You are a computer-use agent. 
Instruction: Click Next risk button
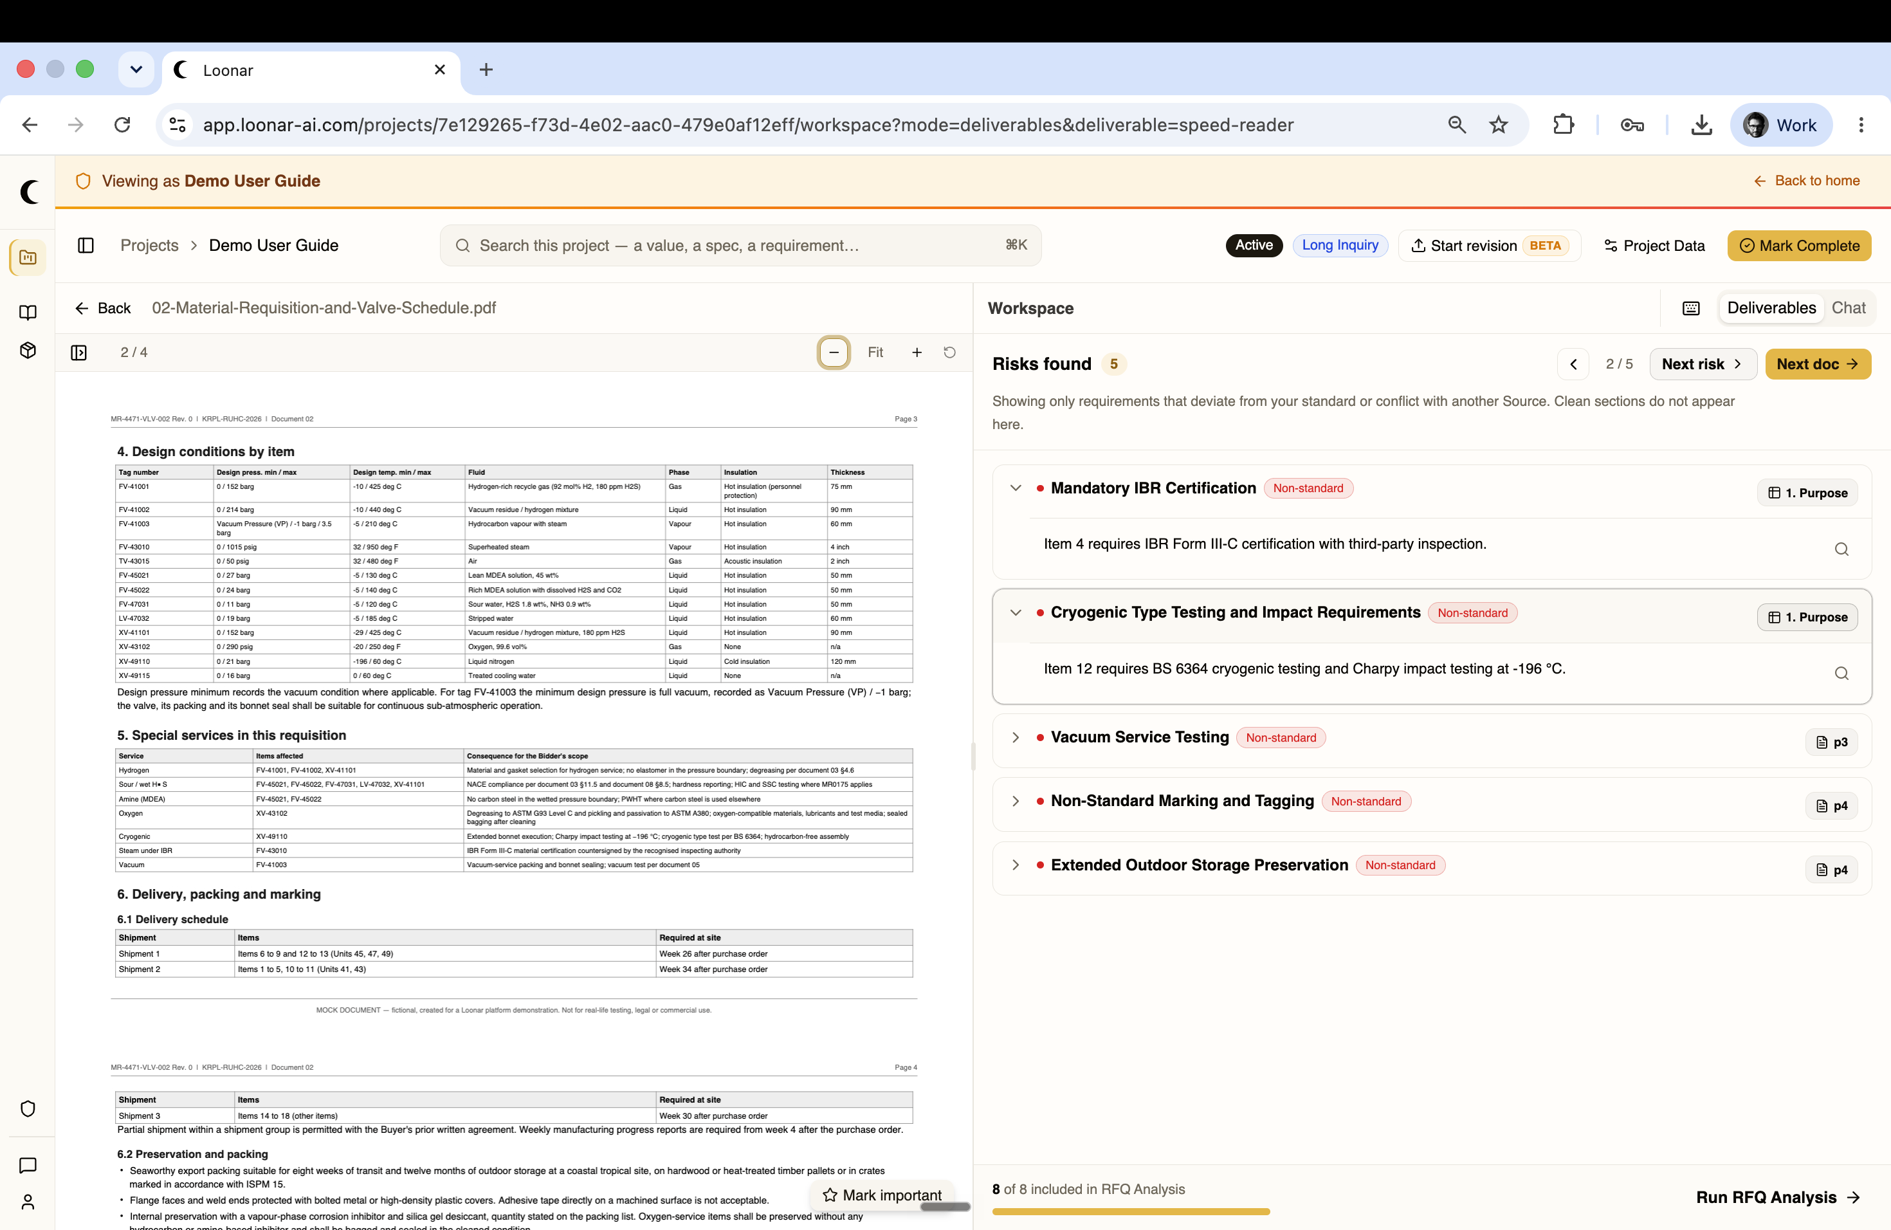tap(1703, 364)
